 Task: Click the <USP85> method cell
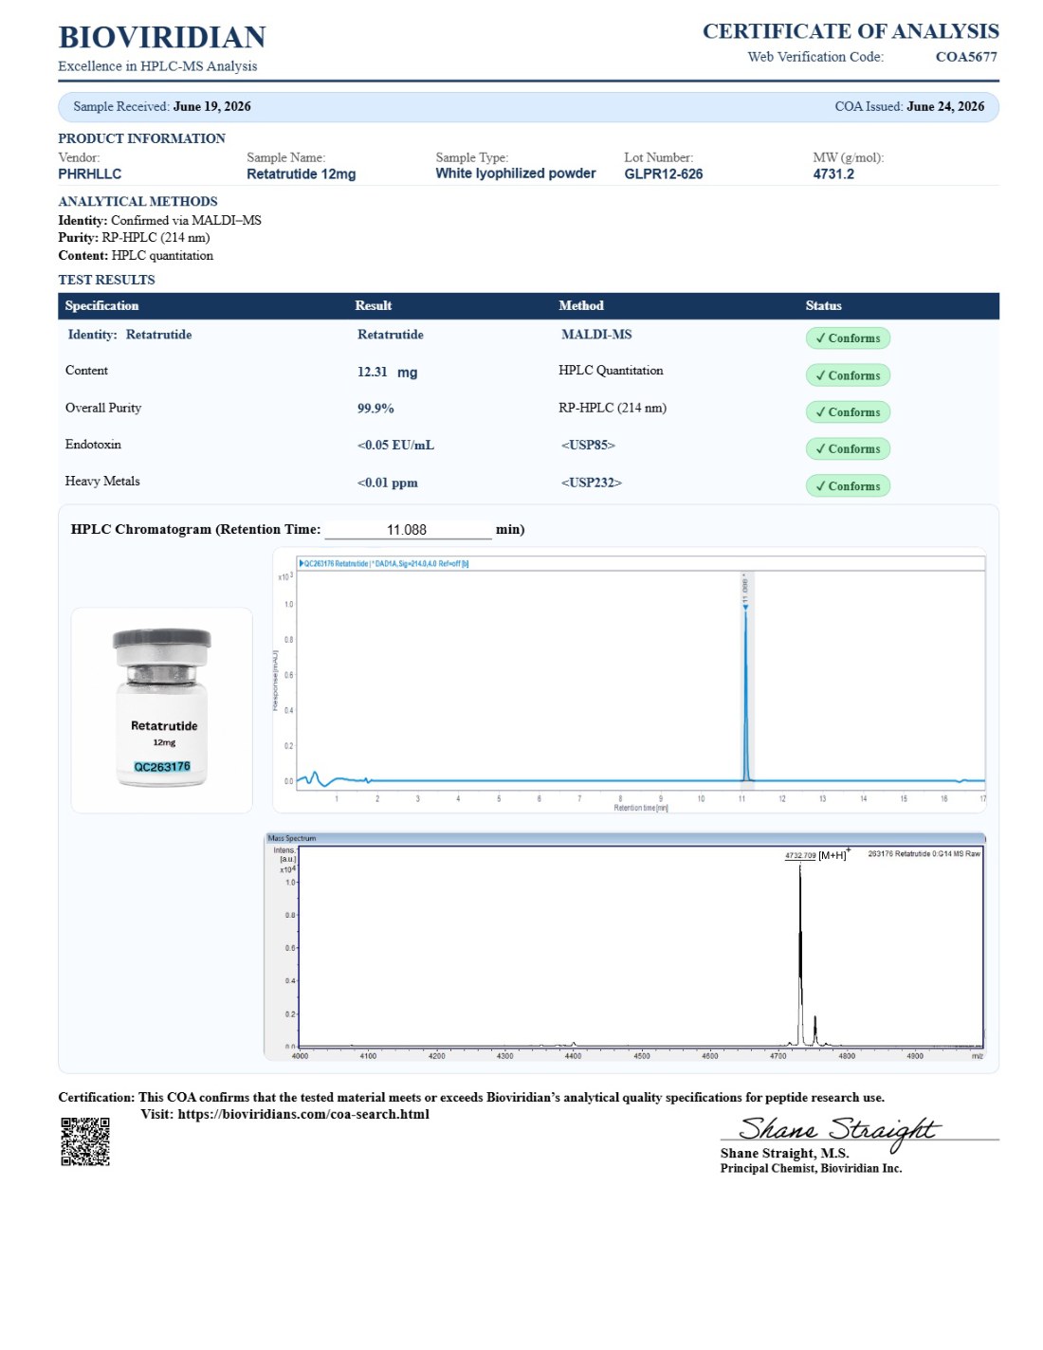tap(588, 446)
